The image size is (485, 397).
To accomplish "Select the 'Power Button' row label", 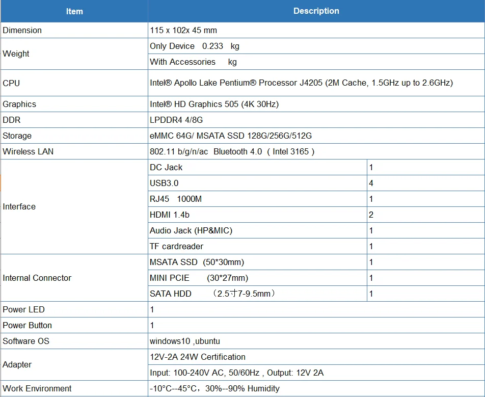I will coord(74,325).
